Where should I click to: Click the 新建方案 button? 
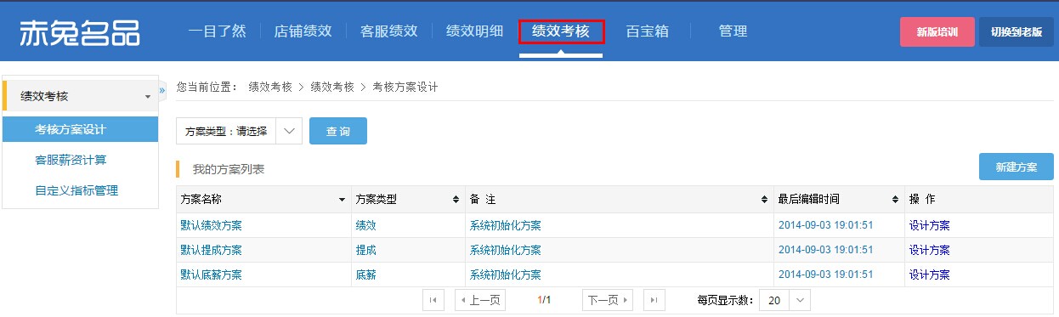click(x=1016, y=167)
